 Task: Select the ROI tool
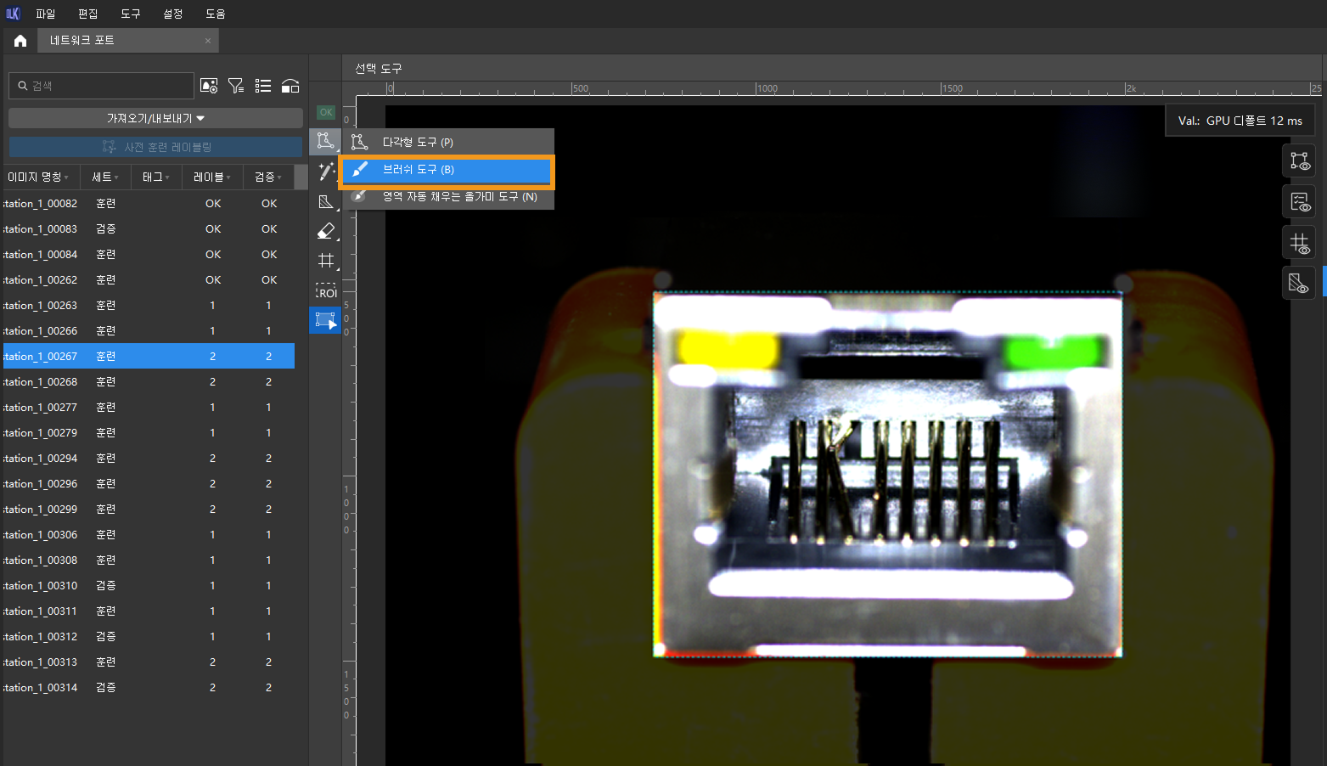coord(326,290)
